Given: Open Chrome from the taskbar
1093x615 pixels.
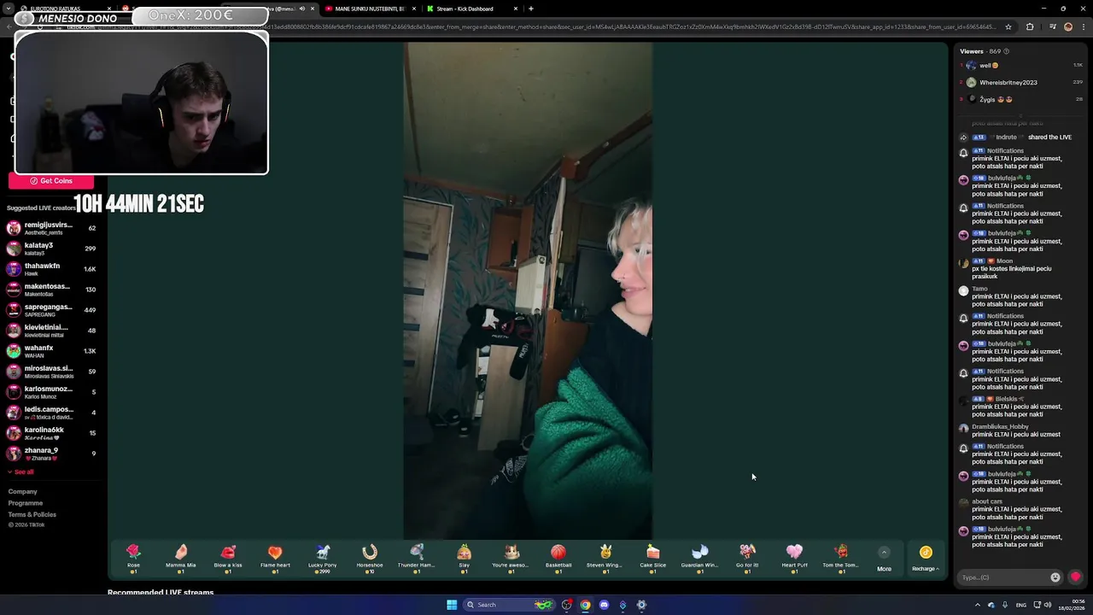Looking at the screenshot, I should (x=585, y=605).
